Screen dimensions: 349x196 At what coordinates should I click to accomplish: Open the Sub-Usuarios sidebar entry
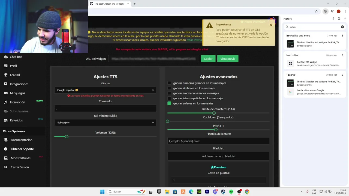click(x=19, y=111)
